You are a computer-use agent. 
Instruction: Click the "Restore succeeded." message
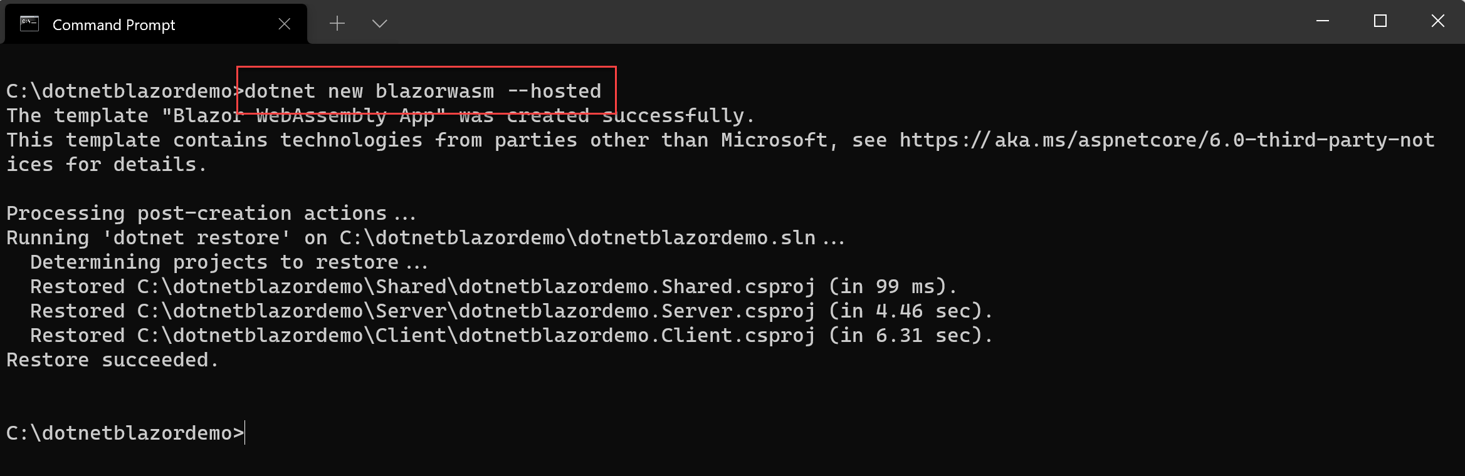point(112,360)
